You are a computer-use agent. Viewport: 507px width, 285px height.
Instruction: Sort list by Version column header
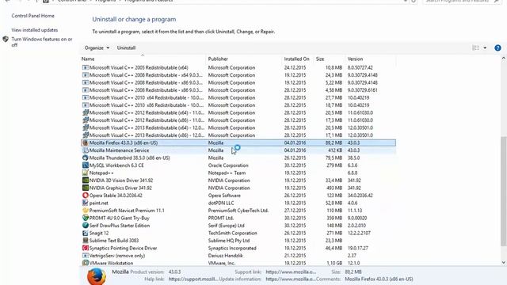pyautogui.click(x=355, y=59)
